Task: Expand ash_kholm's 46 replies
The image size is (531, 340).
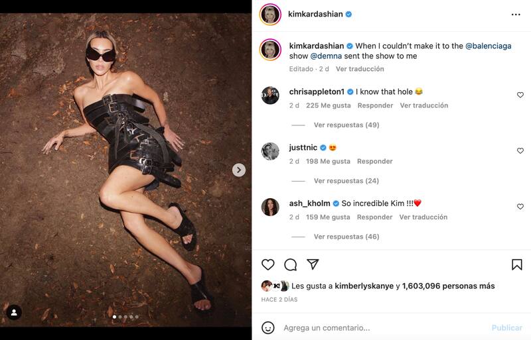Action: 346,237
